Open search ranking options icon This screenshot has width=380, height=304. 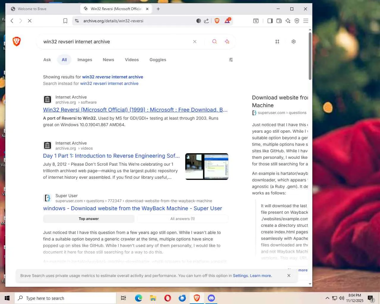point(277,42)
